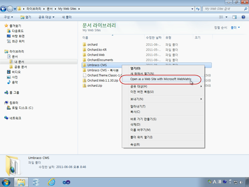This screenshot has width=249, height=187.
Task: Choose 이름 바꾸기(M) in context menu
Action: 163,130
